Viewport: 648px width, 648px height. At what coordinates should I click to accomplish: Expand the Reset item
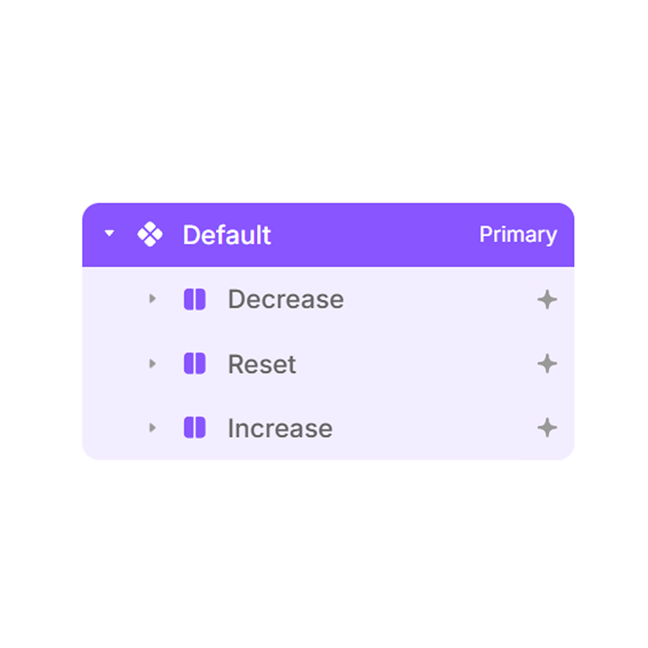point(153,364)
